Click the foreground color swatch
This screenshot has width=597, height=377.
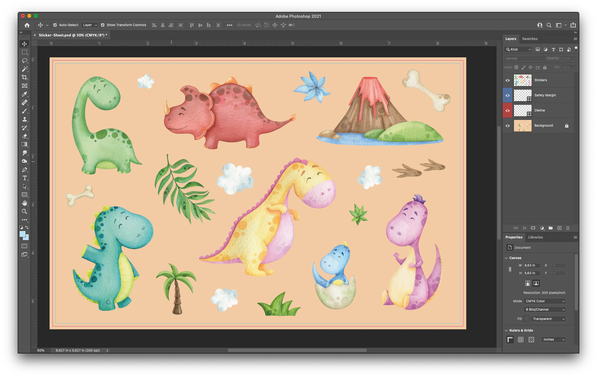pos(23,234)
